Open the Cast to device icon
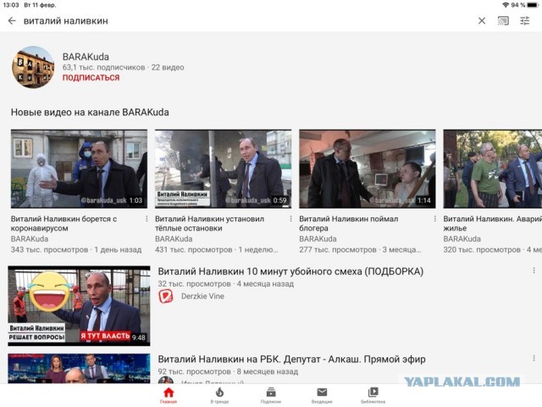The width and height of the screenshot is (542, 407). [503, 20]
